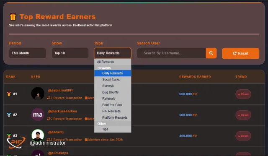Open the Show dropdown set to Top 10
268x156 pixels.
[x=70, y=53]
